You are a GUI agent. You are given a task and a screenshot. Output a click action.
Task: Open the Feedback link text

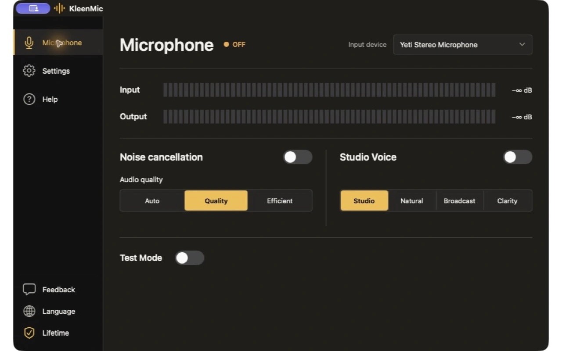coord(58,290)
